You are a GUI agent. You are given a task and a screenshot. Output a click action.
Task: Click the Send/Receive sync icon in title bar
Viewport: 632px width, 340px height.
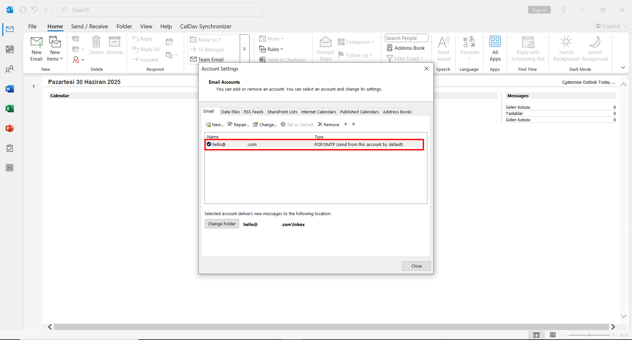[x=23, y=10]
